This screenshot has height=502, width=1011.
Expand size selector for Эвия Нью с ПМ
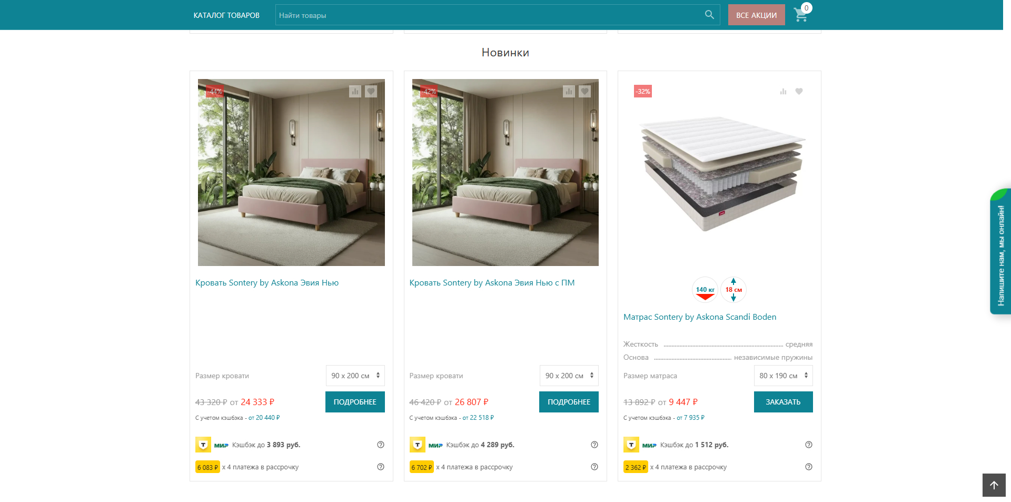(x=569, y=376)
